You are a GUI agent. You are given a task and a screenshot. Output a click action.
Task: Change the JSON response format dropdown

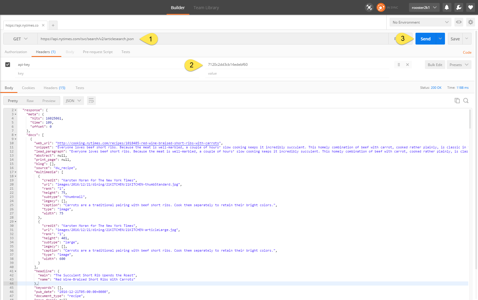(73, 101)
